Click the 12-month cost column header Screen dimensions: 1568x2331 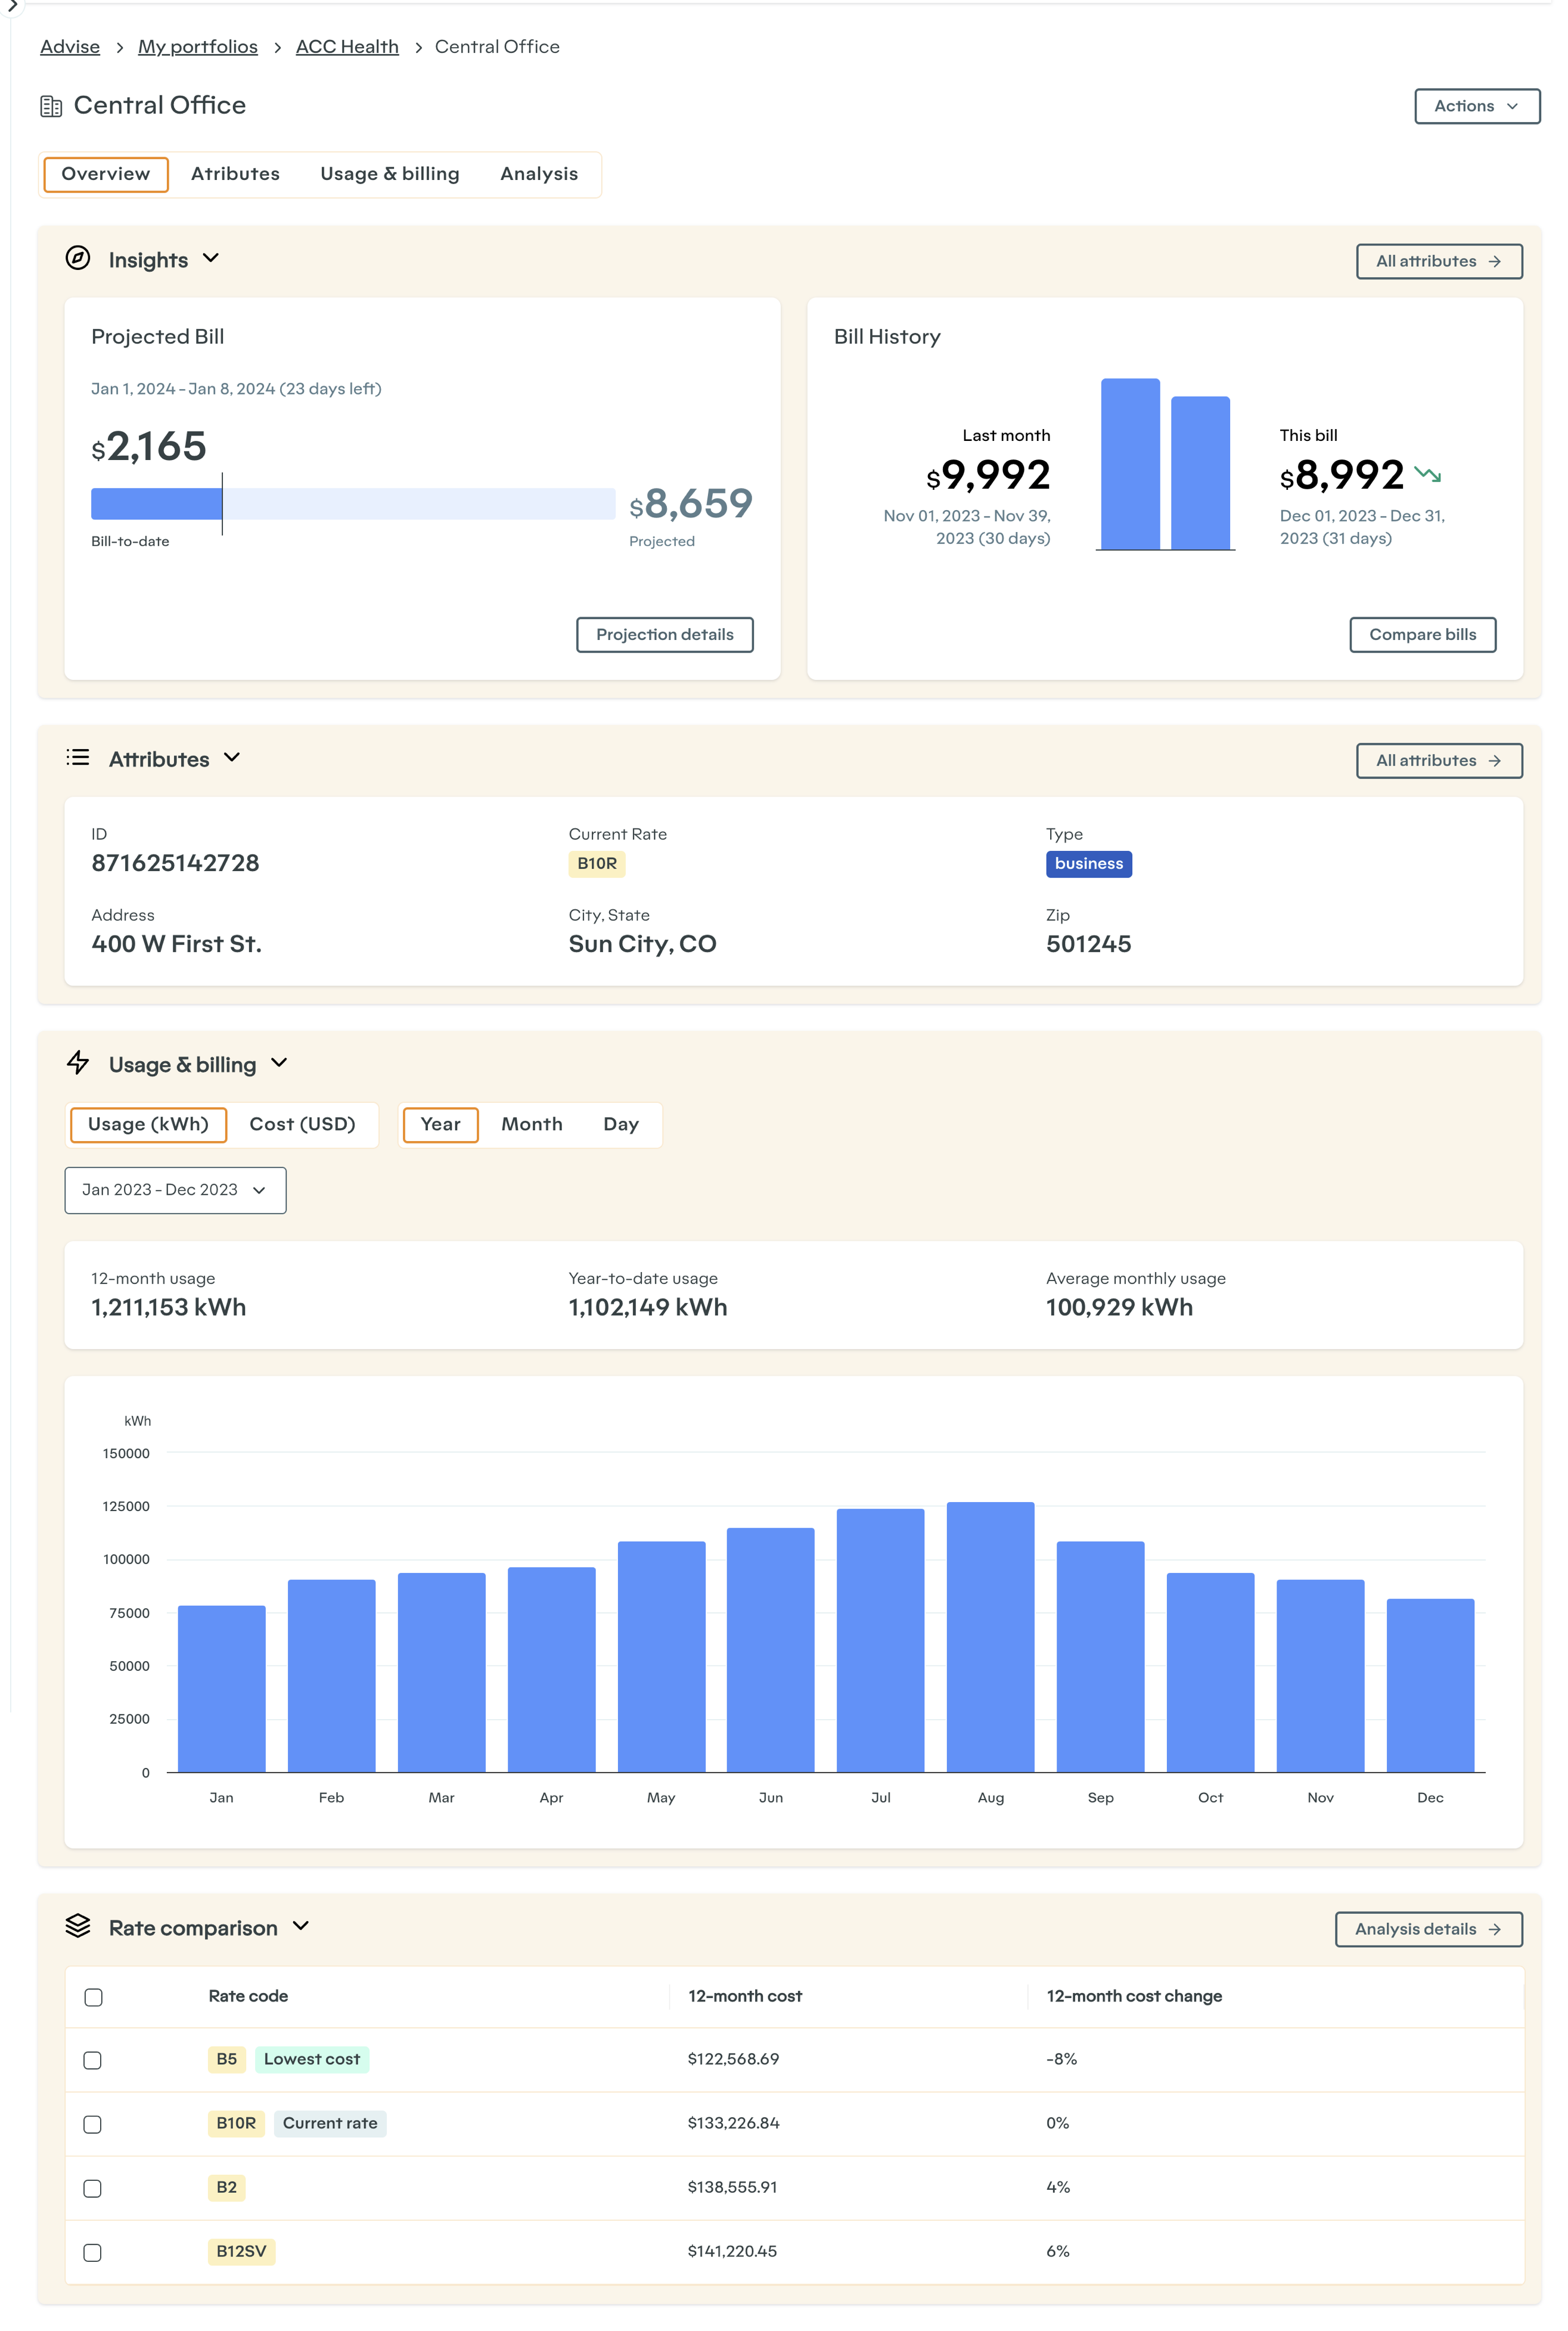coord(745,1996)
